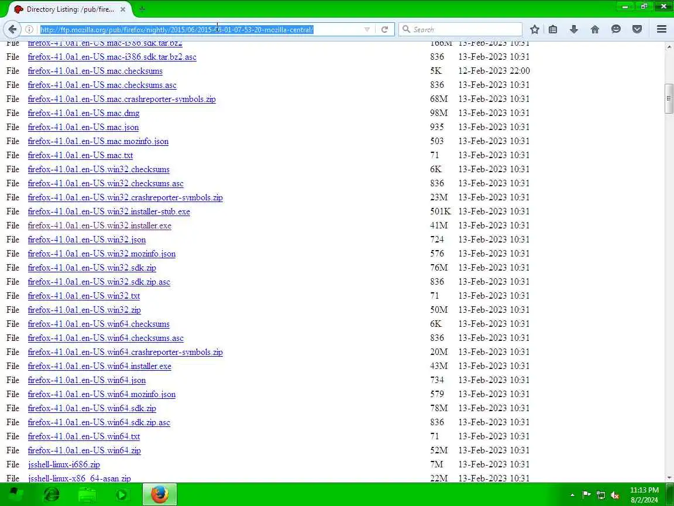Open firefox-41.0a1.en-US.mac.json link
The height and width of the screenshot is (506, 674).
click(83, 127)
